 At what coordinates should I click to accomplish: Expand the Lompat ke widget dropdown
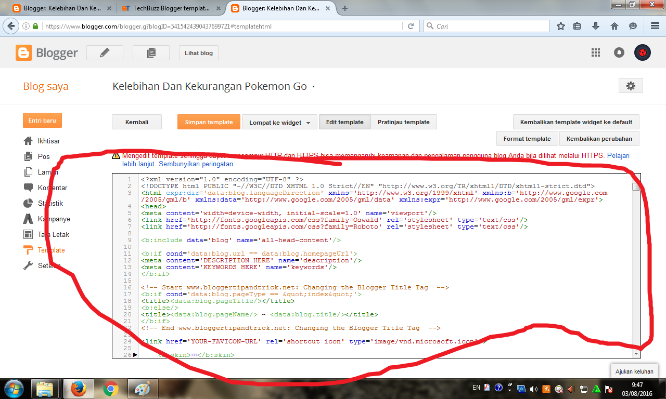(279, 122)
